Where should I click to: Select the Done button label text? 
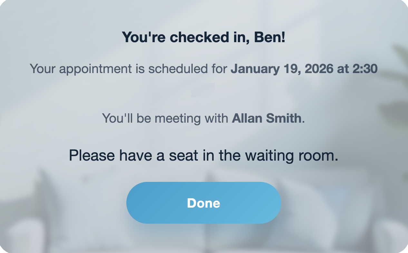click(x=203, y=203)
